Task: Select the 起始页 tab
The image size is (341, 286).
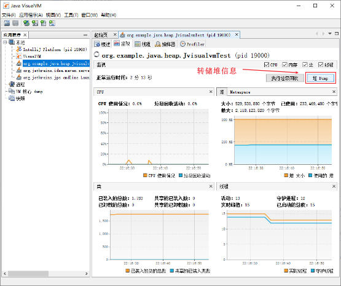Action: pos(101,35)
